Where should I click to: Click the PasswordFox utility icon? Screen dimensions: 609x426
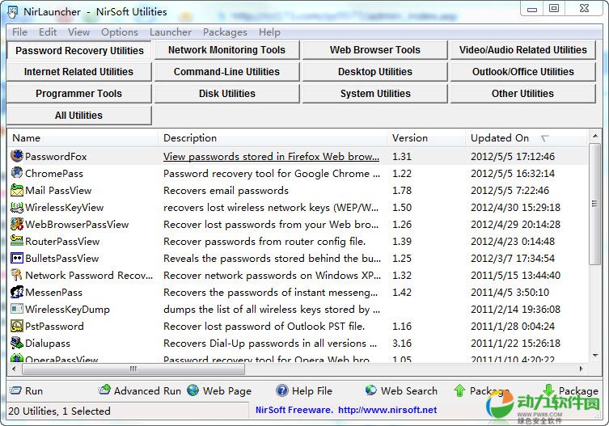tap(17, 156)
